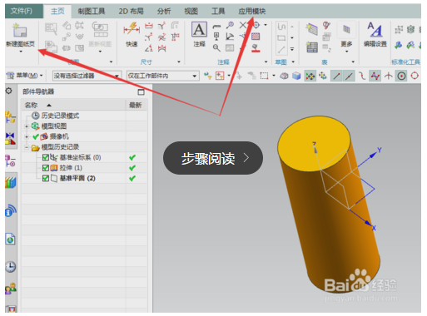Toggle the 拉伸 (1) feature checkbox
Screen dimensions: 427x316
click(46, 168)
